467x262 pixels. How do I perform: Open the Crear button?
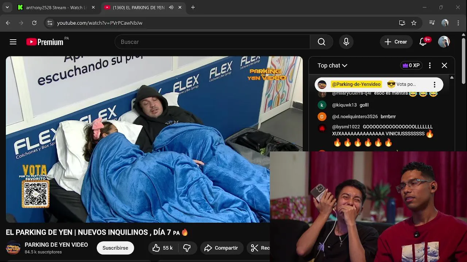pyautogui.click(x=396, y=42)
